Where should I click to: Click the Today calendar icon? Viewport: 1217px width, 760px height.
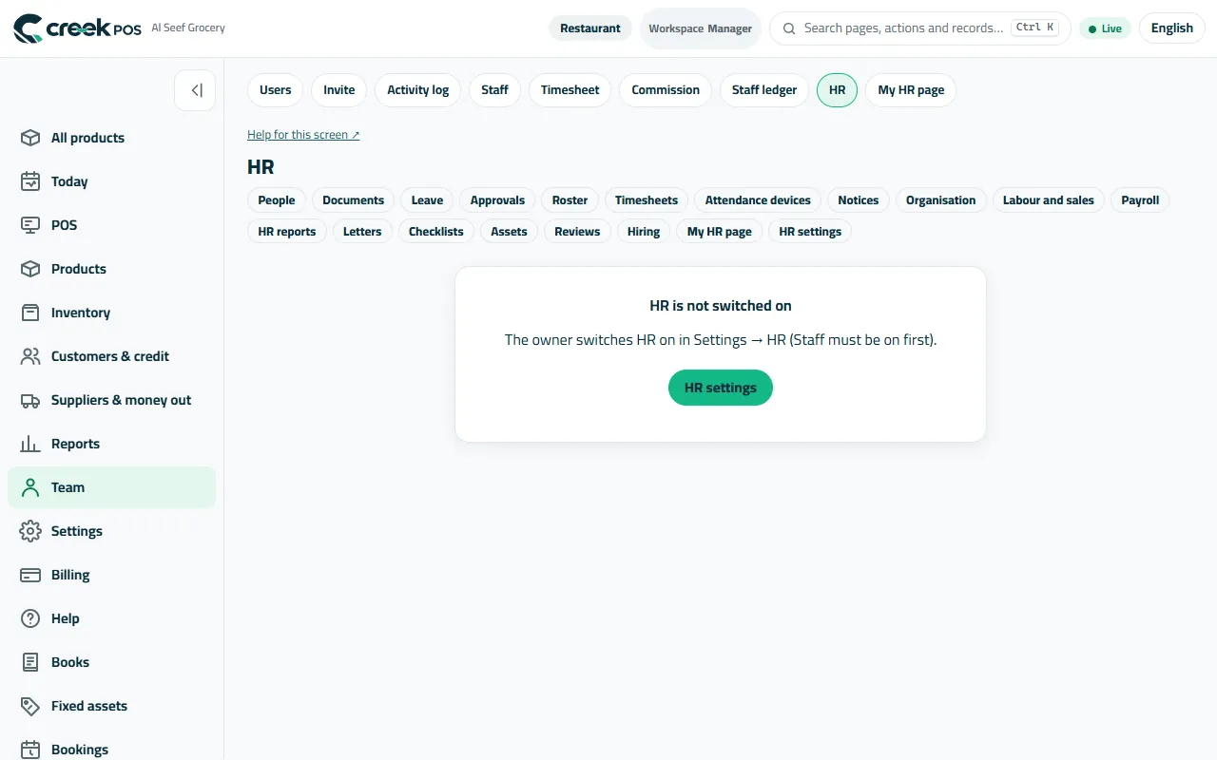30,181
